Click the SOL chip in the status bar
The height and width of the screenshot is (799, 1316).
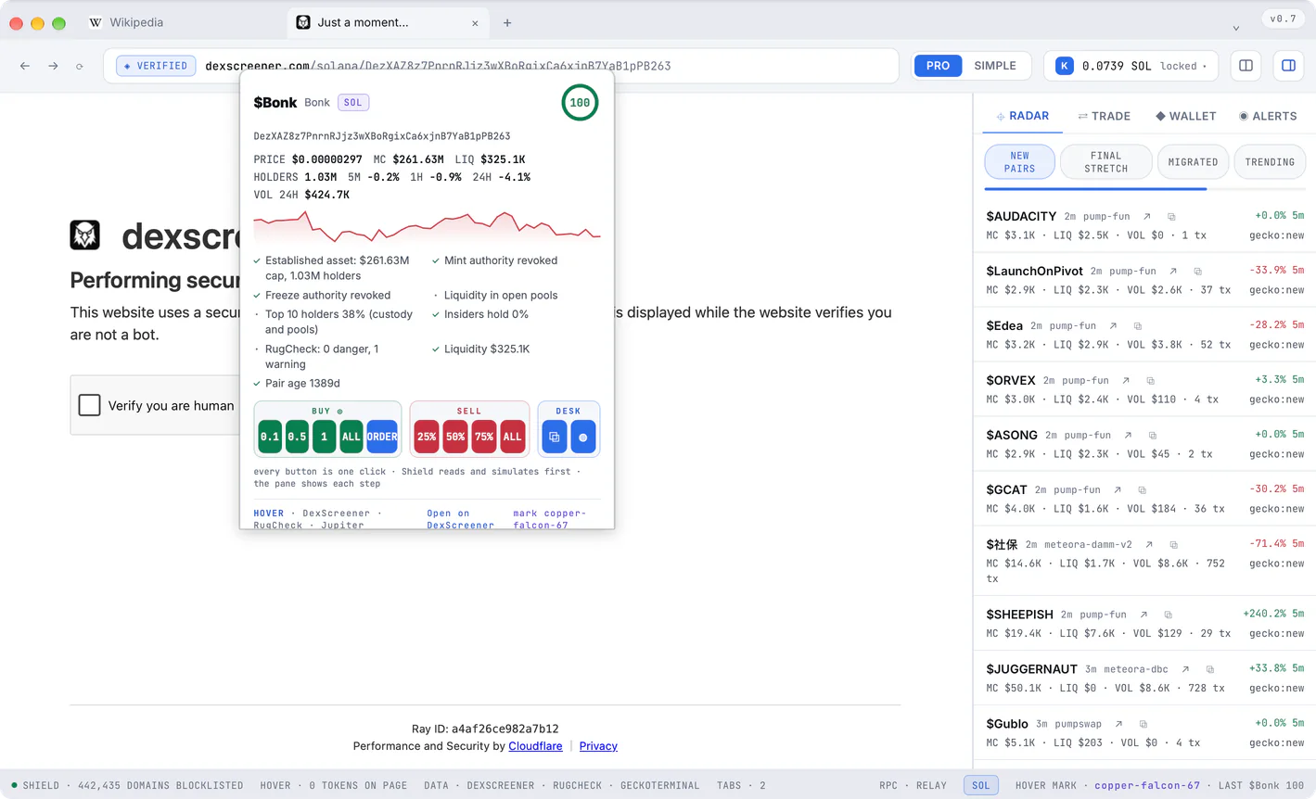pyautogui.click(x=981, y=785)
